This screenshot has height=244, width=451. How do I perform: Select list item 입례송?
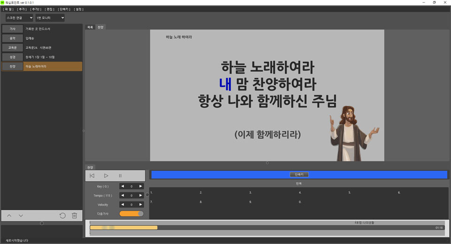click(30, 38)
